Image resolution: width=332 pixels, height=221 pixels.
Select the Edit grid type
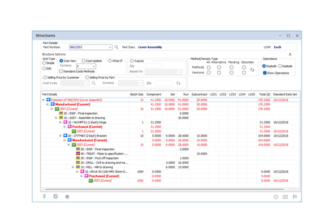click(x=44, y=68)
